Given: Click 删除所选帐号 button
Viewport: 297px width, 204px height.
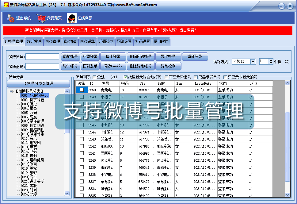Looking at the screenshot, I should click(141, 56).
